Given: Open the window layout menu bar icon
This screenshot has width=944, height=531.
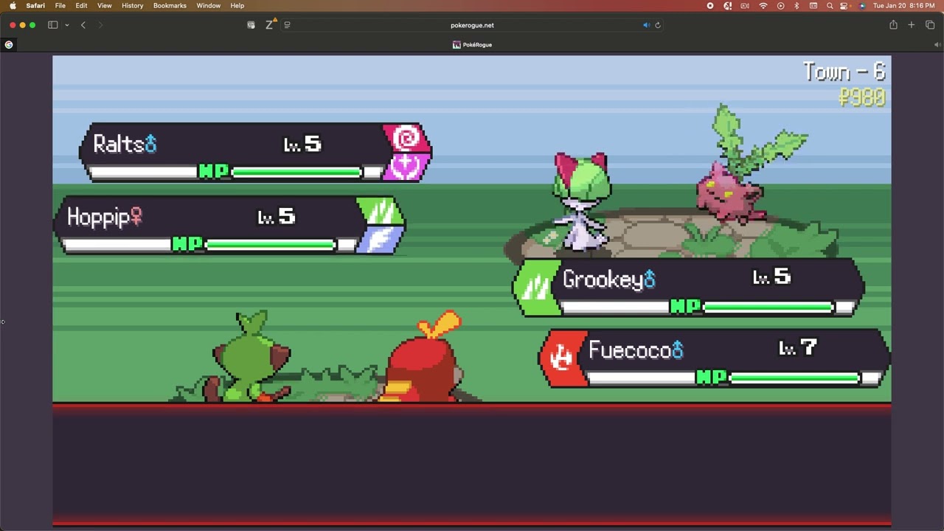Looking at the screenshot, I should [813, 5].
